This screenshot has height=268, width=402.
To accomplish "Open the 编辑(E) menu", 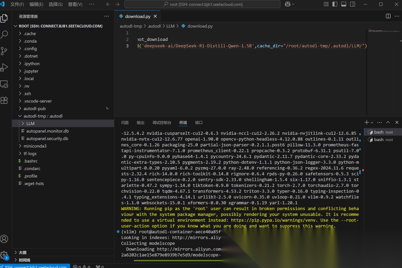I will [36, 4].
